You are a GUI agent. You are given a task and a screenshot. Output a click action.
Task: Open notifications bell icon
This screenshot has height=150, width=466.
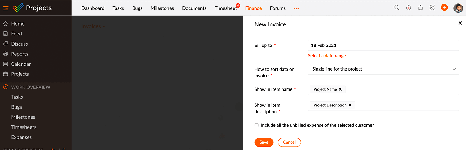420,8
